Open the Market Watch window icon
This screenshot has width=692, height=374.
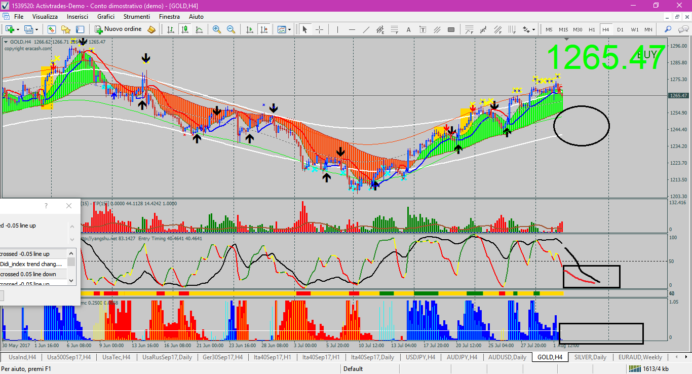[51, 29]
